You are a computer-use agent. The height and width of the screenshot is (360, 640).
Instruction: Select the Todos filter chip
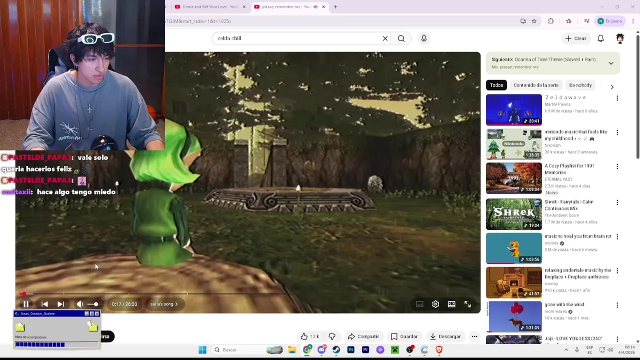496,85
